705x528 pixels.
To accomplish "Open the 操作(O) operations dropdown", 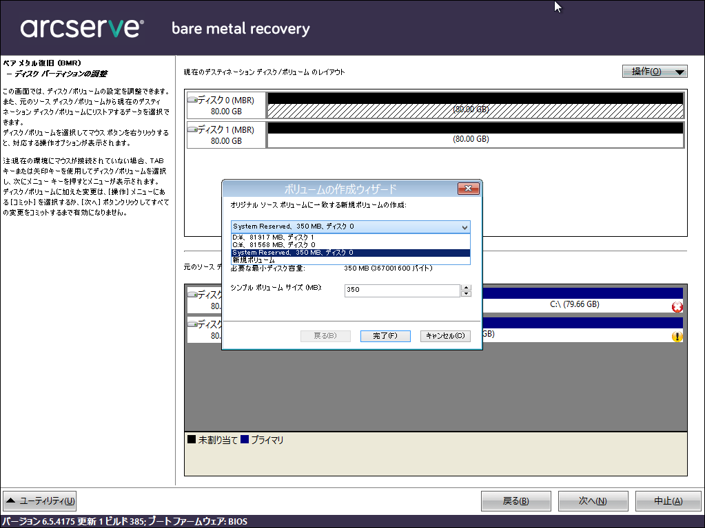I will coord(655,72).
